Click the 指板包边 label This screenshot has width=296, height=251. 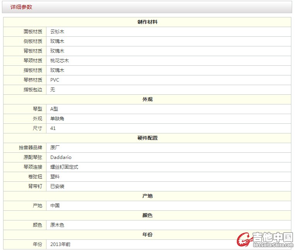pos(33,90)
